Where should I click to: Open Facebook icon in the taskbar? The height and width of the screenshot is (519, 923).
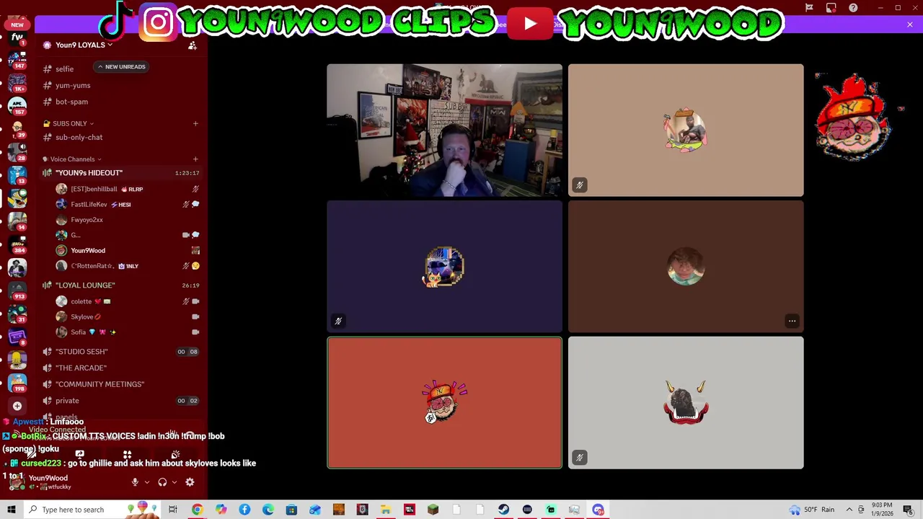244,510
